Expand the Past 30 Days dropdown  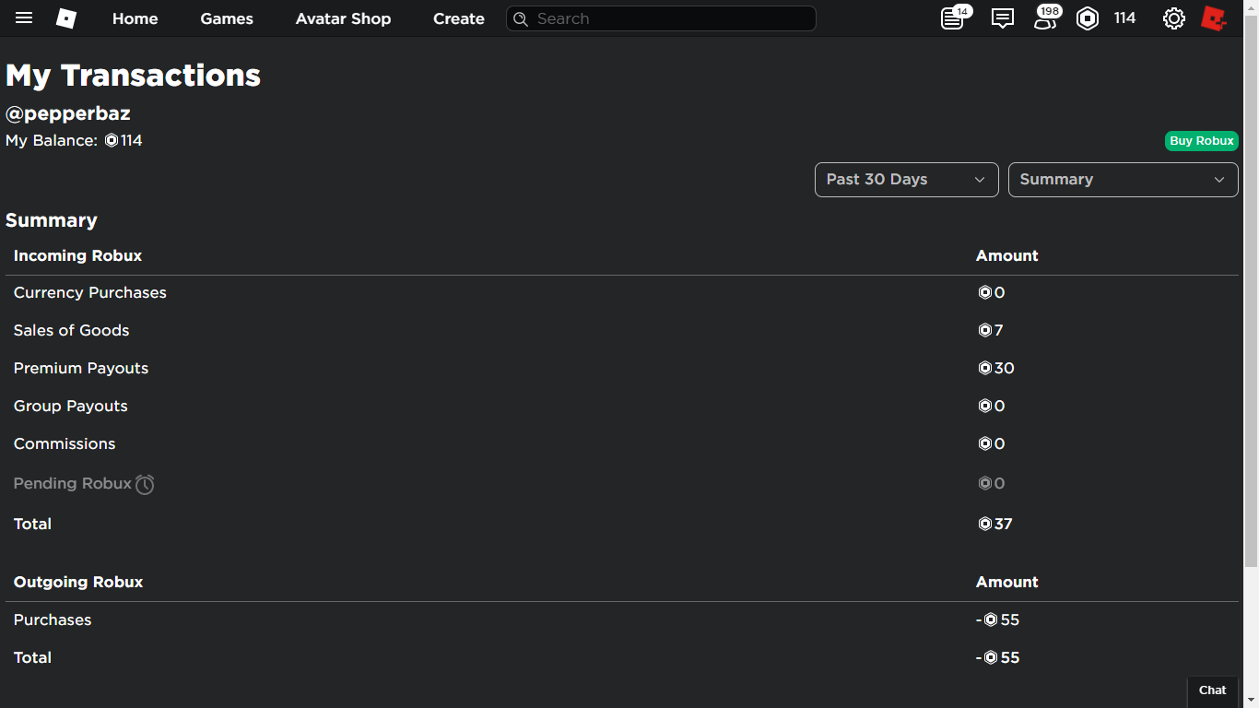[x=906, y=180]
